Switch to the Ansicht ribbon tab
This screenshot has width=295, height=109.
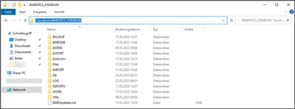coord(59,12)
